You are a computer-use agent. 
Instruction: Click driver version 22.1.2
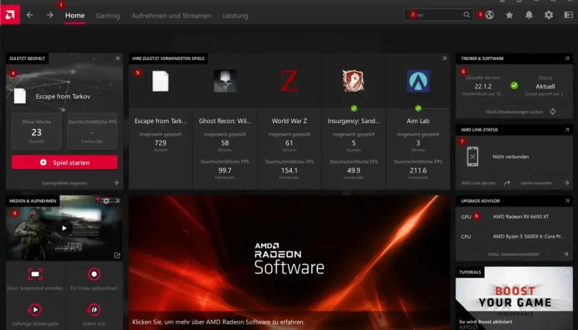click(x=483, y=87)
